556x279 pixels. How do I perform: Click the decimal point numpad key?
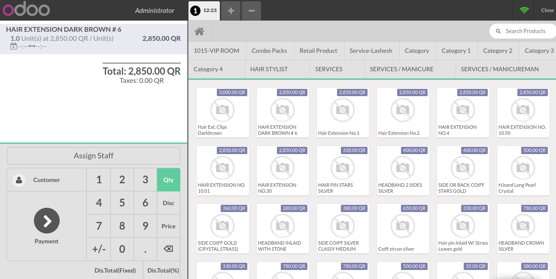click(146, 249)
